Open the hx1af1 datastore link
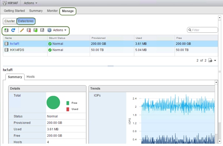This screenshot has width=223, height=146. coord(15,44)
